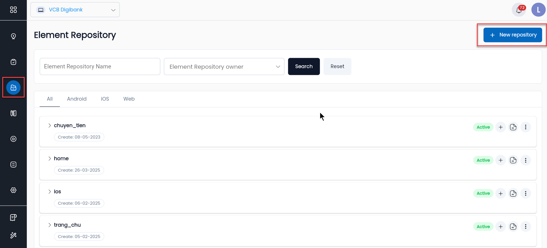Open the play circle run sidebar icon
Viewport: 547px width, 248px height.
(13, 139)
